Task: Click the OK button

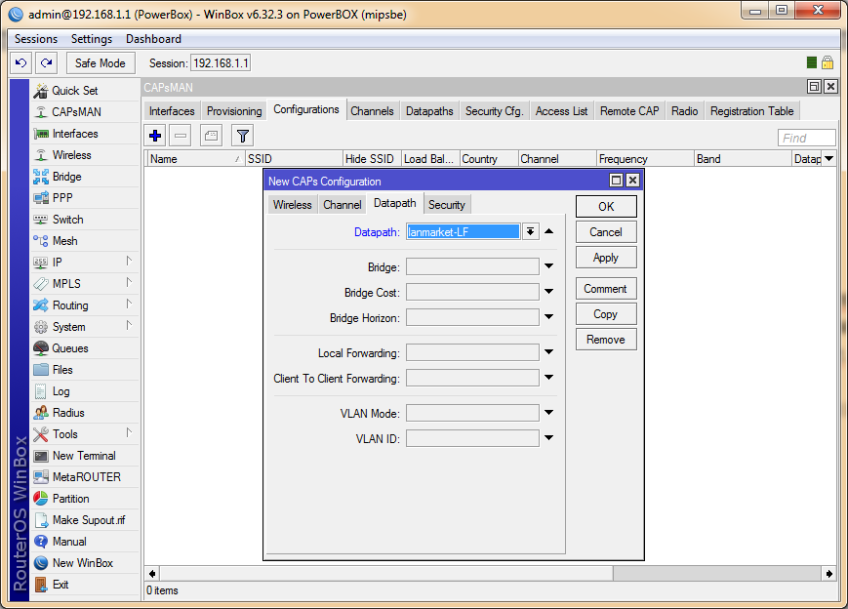Action: tap(606, 206)
